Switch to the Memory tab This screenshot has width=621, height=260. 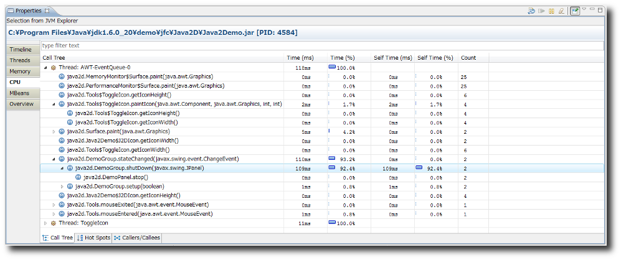[23, 72]
